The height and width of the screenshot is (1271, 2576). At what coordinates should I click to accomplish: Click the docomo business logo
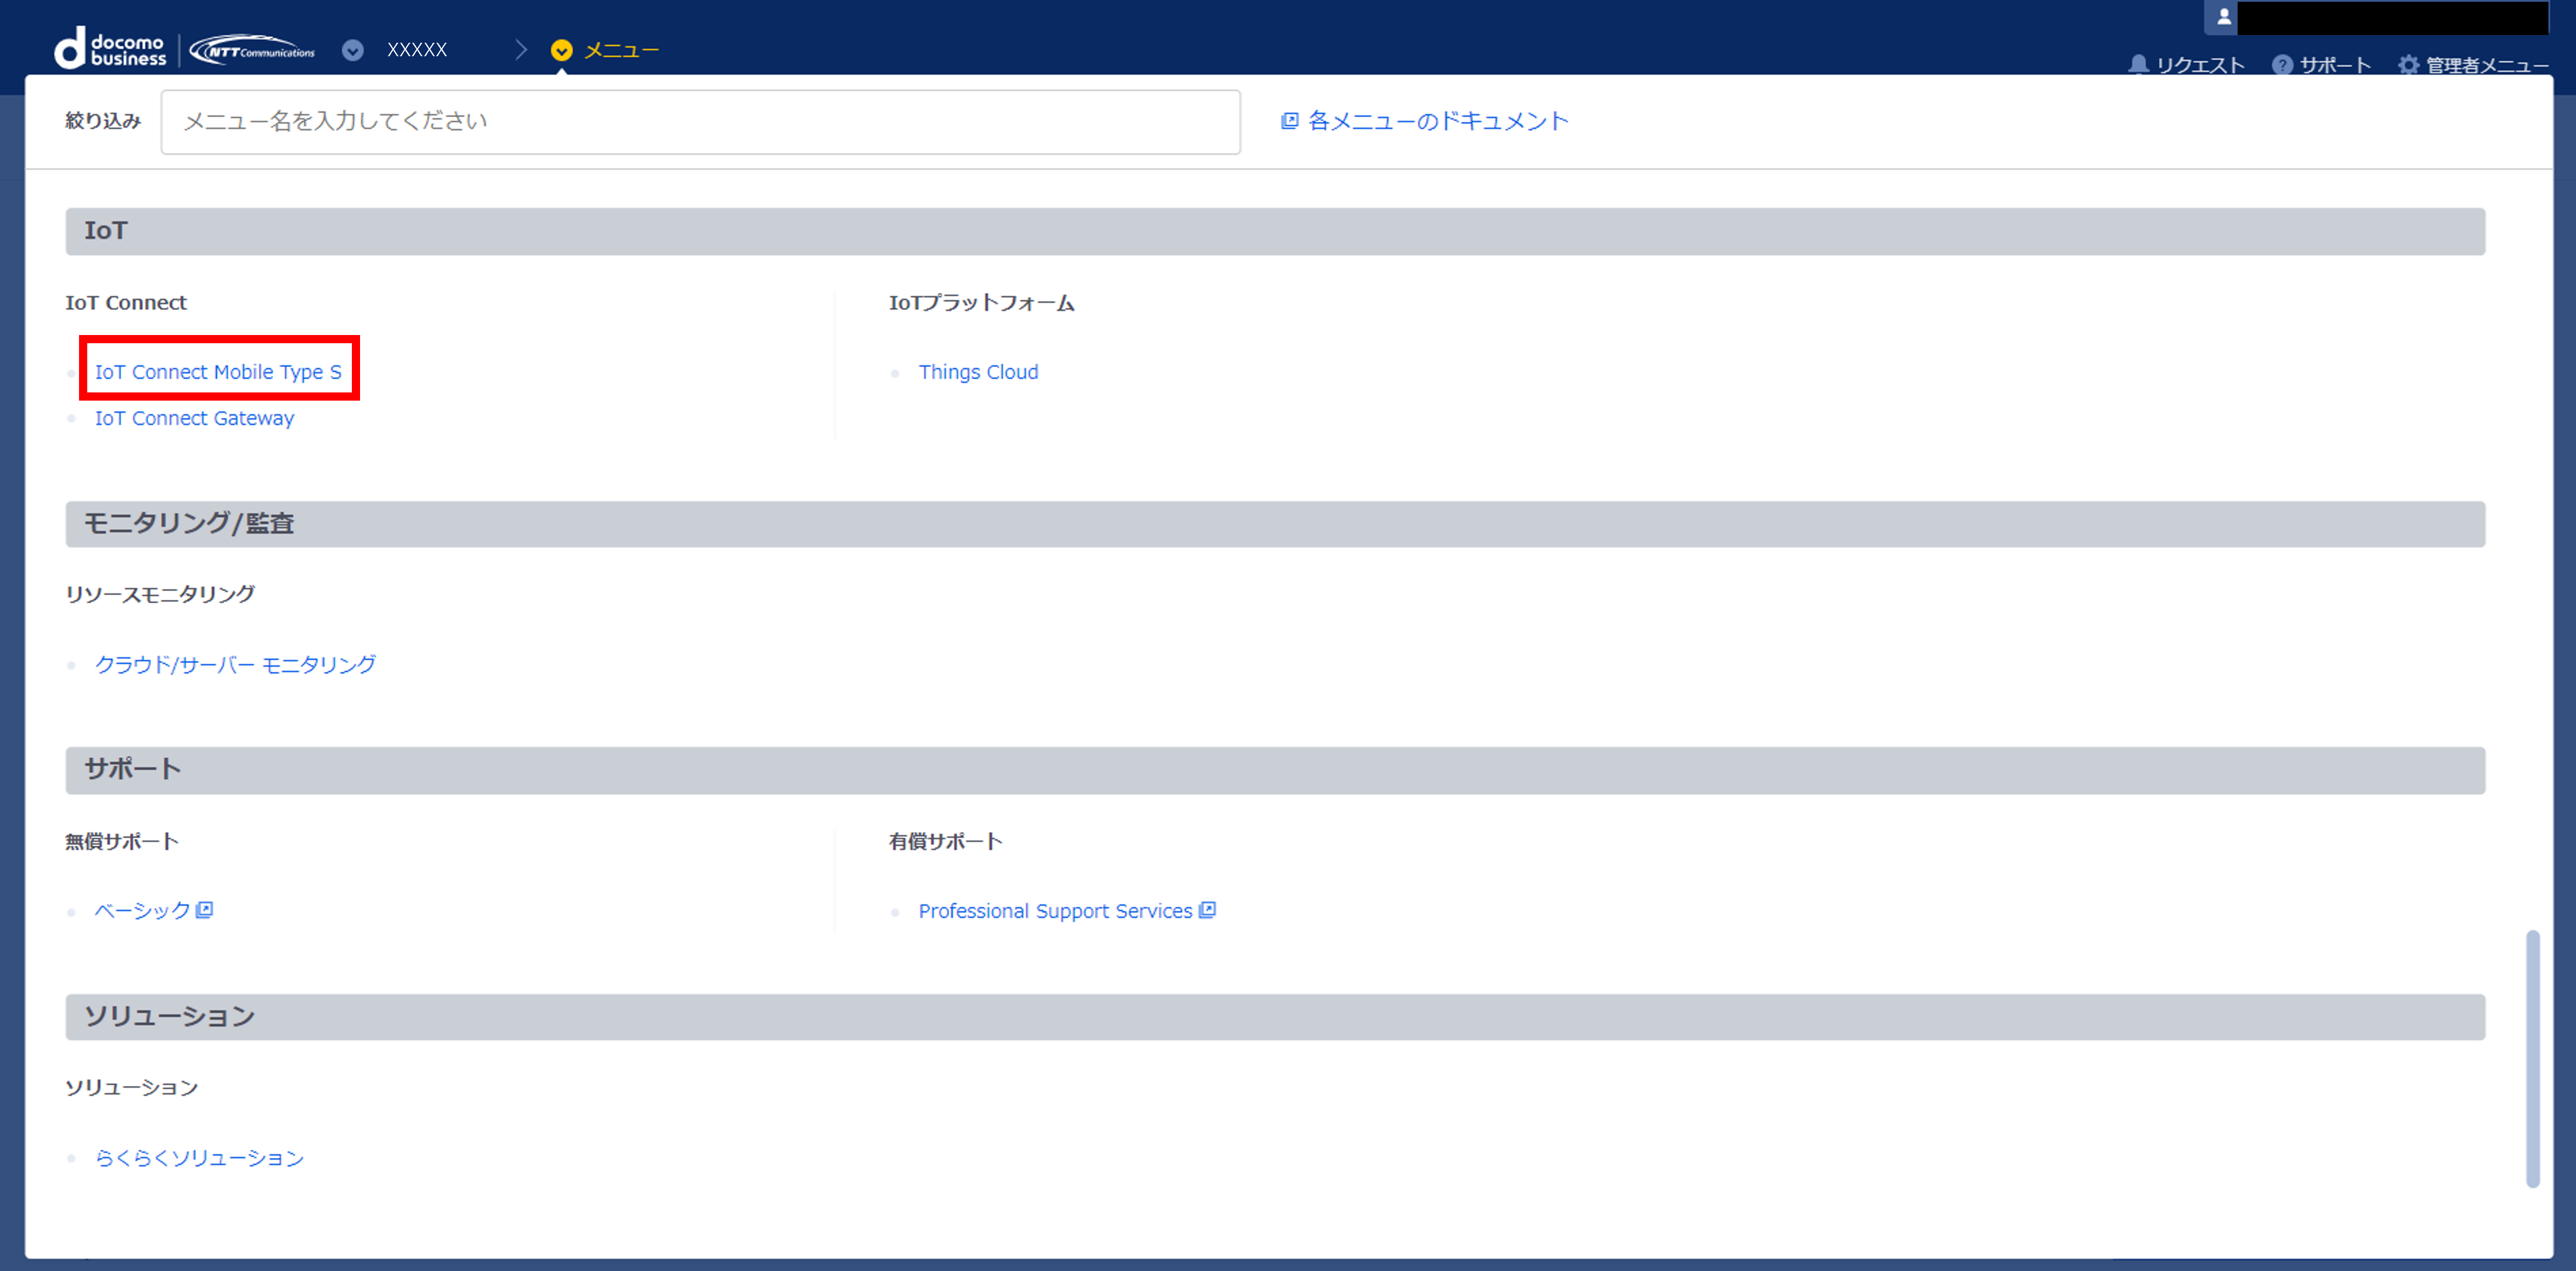[110, 49]
